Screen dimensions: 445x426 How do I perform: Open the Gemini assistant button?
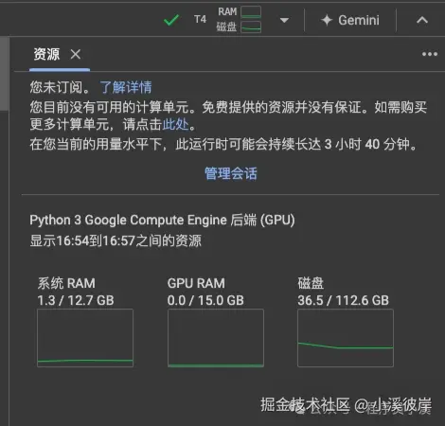pos(350,20)
